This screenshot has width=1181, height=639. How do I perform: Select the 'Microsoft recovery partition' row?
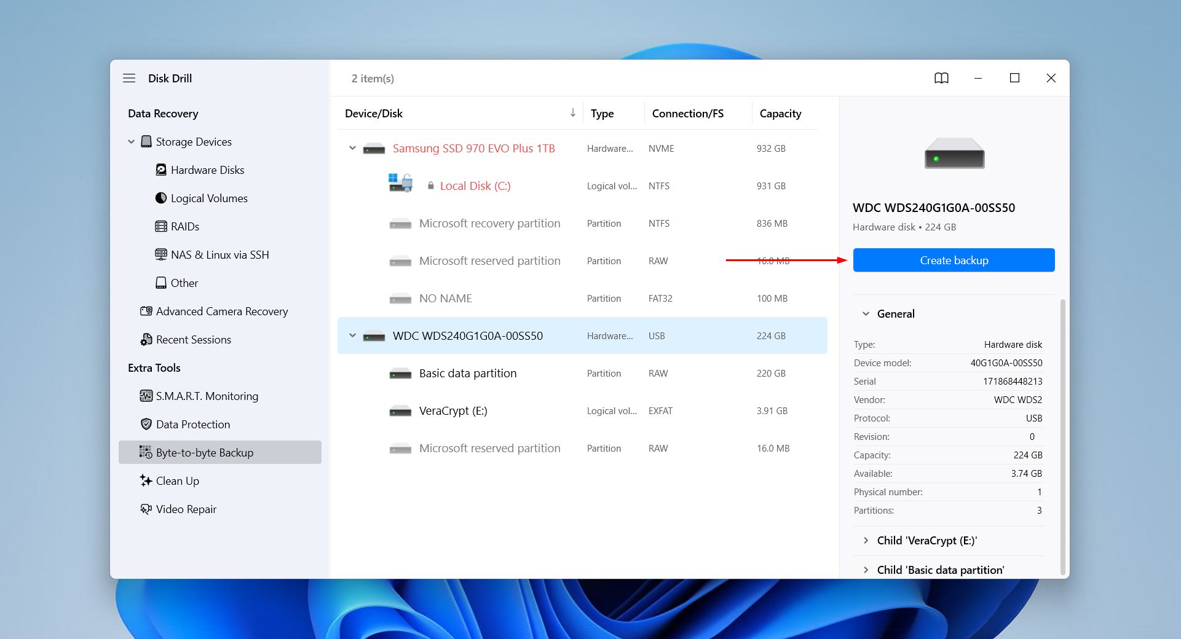582,223
